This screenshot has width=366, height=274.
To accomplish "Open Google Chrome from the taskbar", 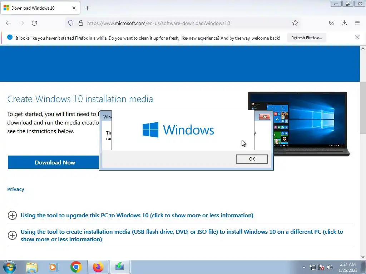I will point(76,267).
